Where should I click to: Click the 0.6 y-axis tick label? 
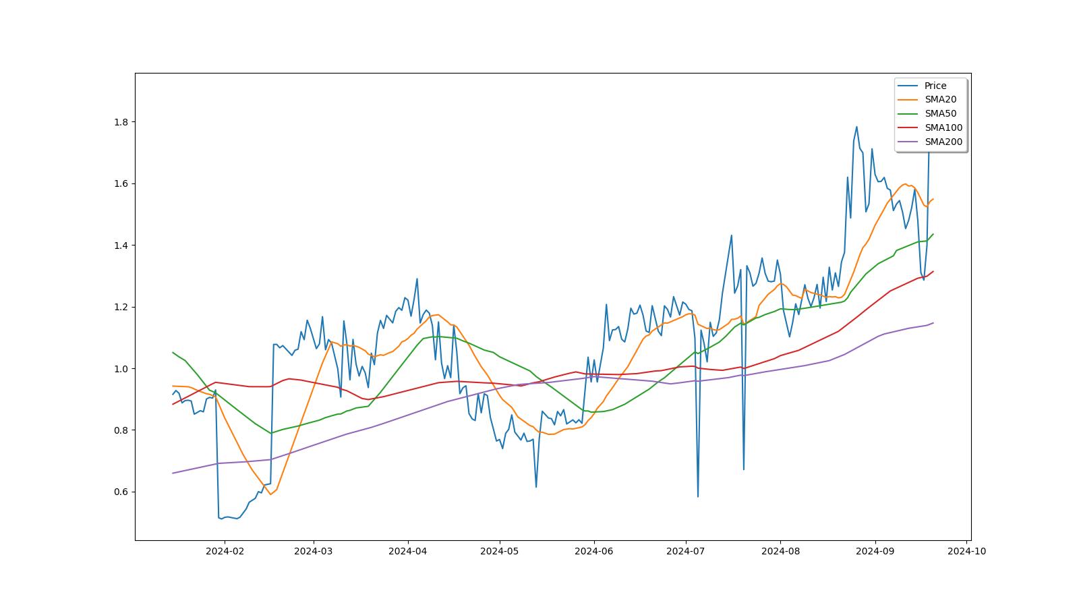pyautogui.click(x=121, y=492)
